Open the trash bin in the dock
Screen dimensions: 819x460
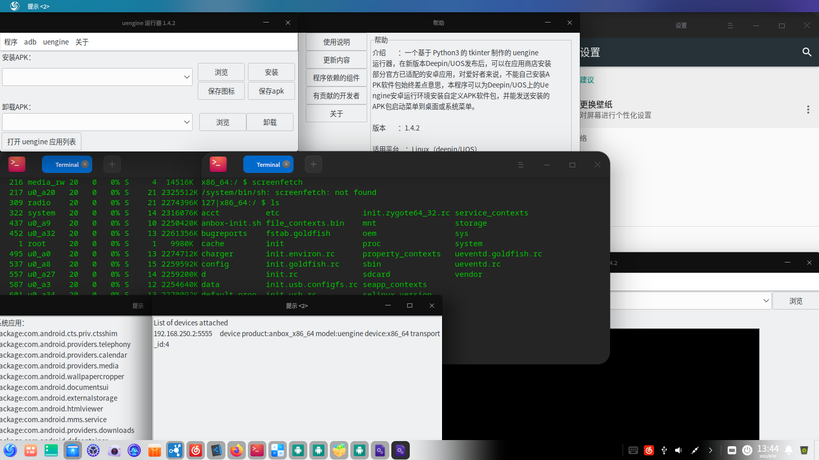click(804, 450)
